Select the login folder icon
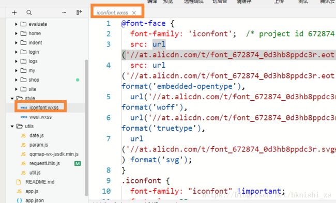 [x=23, y=52]
